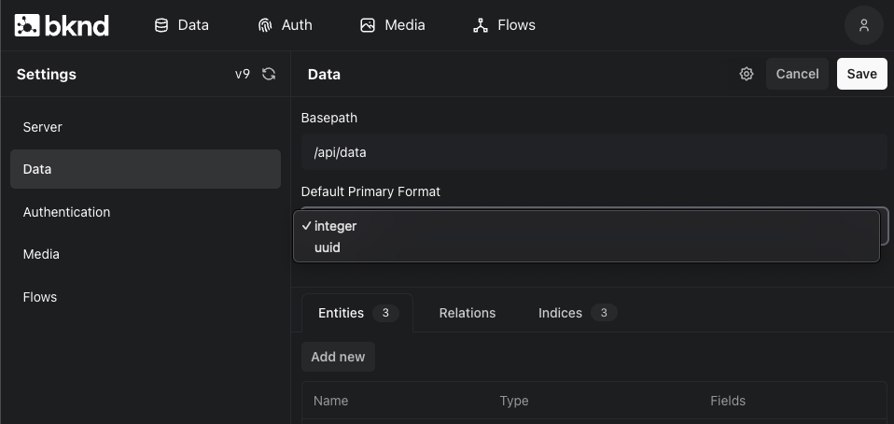The image size is (894, 424).
Task: Open the Auth section in top navigation
Action: [285, 25]
